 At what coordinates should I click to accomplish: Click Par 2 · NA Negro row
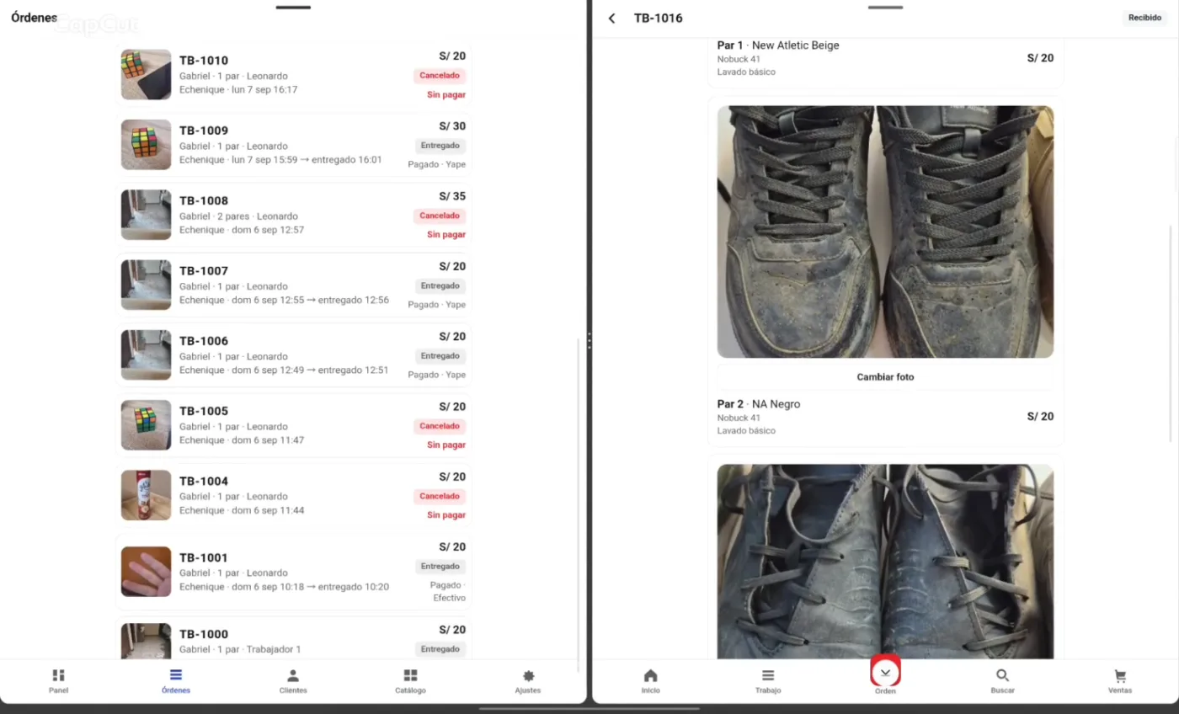point(885,417)
